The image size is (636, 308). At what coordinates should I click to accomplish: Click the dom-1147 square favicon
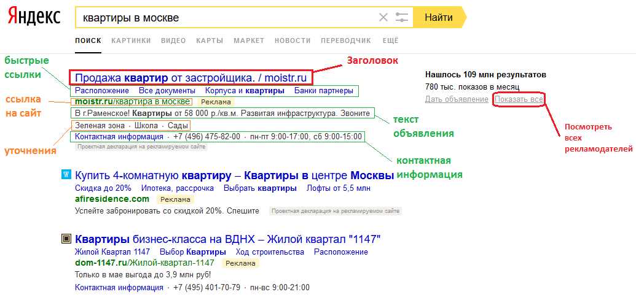(x=66, y=239)
